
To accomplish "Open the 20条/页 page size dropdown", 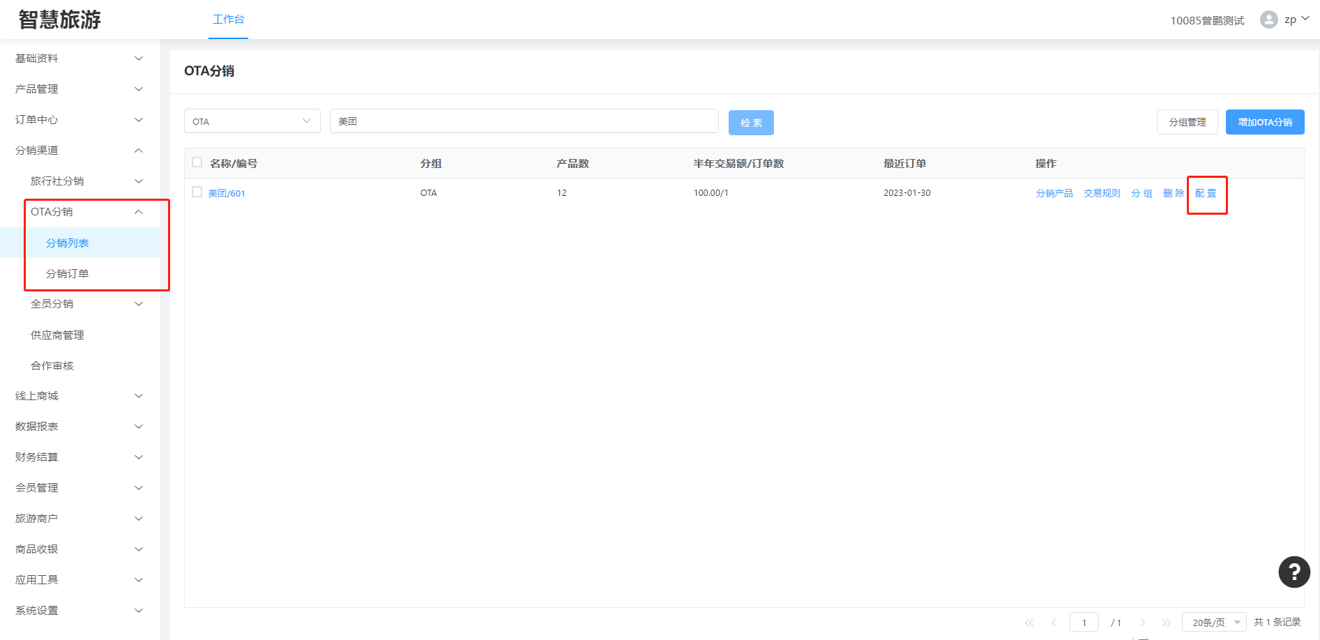I will [1213, 623].
